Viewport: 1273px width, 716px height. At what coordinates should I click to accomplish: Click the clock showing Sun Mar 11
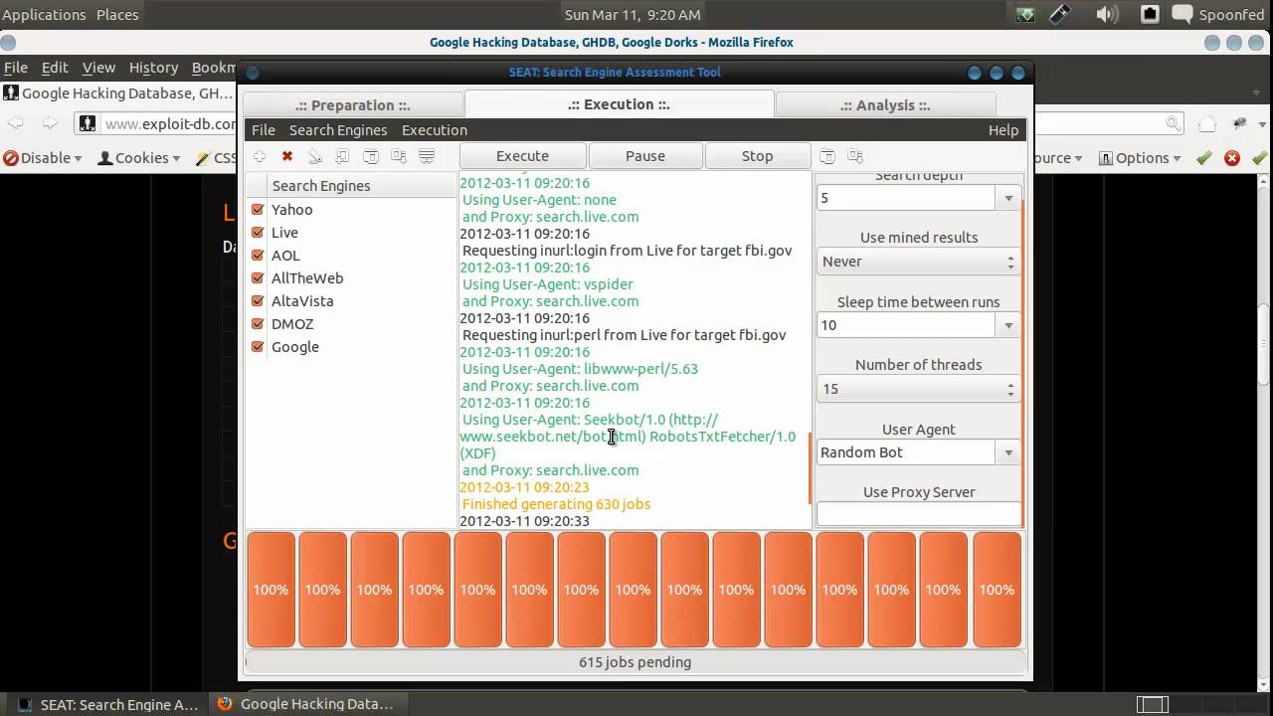tap(633, 14)
